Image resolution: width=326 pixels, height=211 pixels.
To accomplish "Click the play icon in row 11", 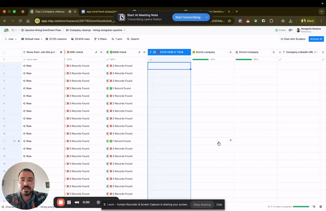I will [19, 141].
